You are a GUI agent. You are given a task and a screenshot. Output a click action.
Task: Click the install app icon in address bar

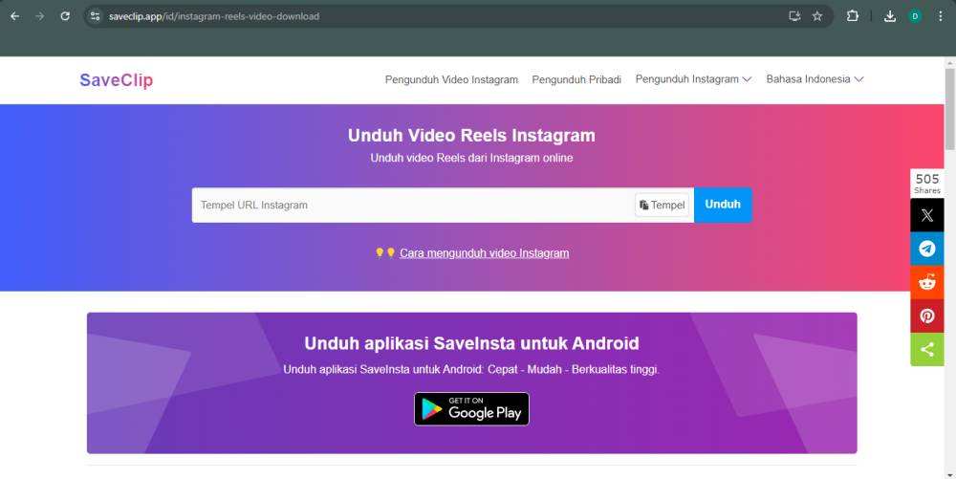tap(794, 16)
